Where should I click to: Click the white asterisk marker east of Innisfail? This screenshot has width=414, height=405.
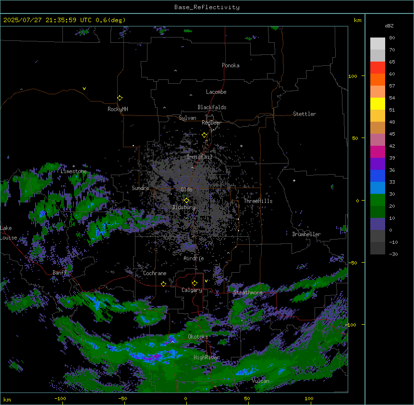coord(241,146)
